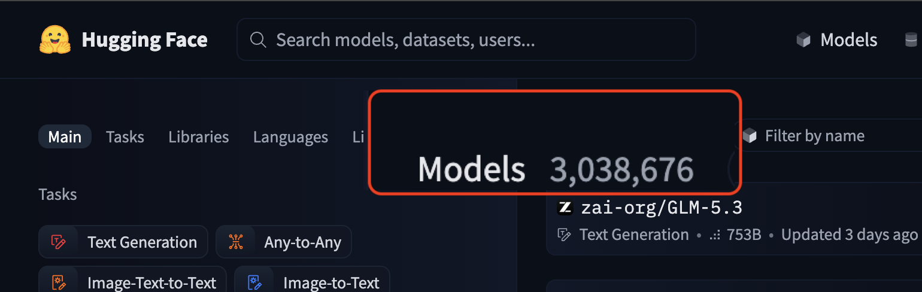Click the zai-org Z avatar icon

(x=565, y=208)
